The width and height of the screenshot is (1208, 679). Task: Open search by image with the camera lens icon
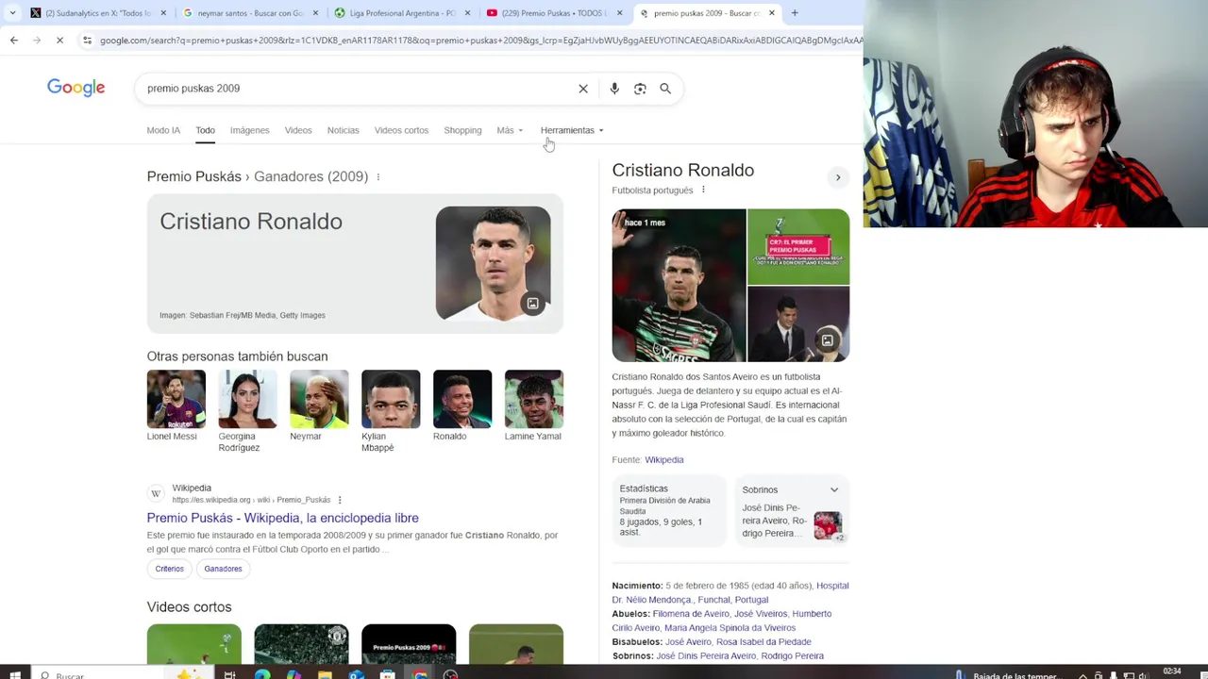tap(640, 89)
